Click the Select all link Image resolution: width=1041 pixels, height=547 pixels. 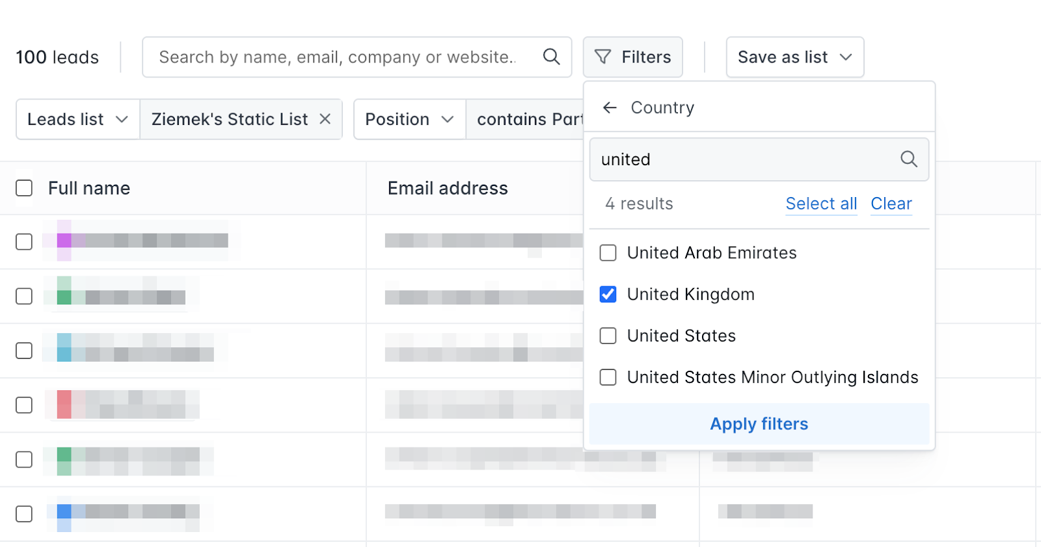pyautogui.click(x=821, y=204)
